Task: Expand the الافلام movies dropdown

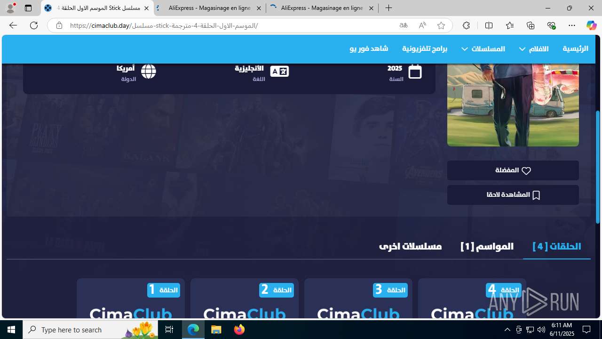Action: tap(534, 48)
